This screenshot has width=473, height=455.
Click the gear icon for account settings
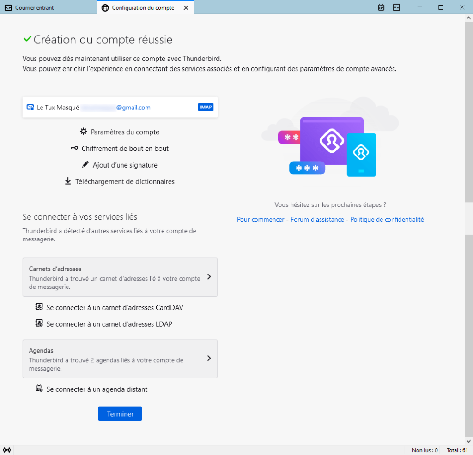pos(84,132)
